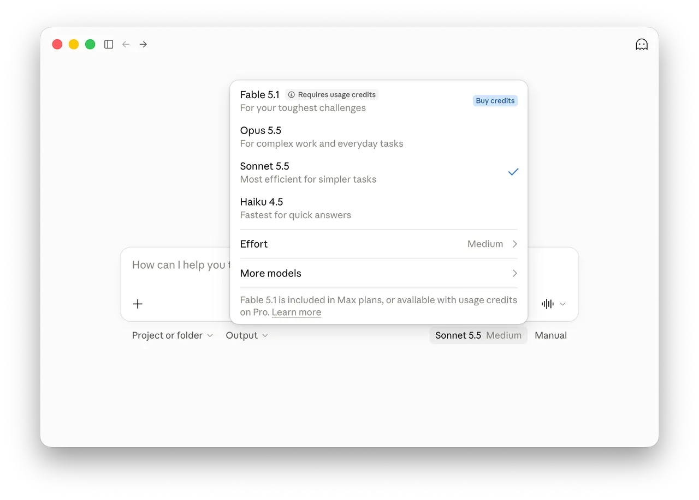Follow the Learn more link
The width and height of the screenshot is (699, 500).
point(297,312)
